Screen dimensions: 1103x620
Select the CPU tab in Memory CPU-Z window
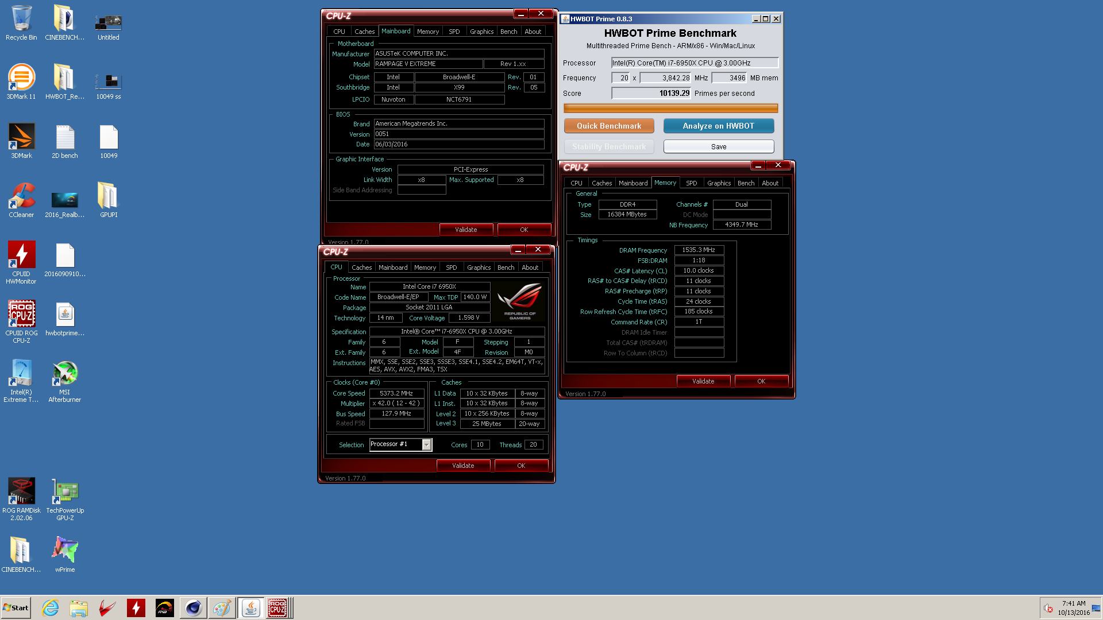point(576,183)
